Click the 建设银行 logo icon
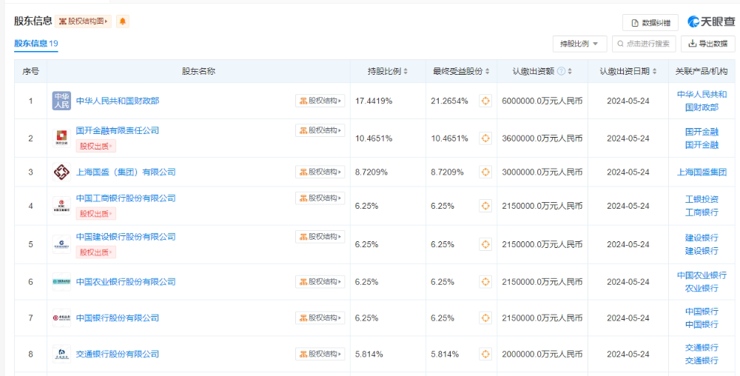 pyautogui.click(x=61, y=244)
